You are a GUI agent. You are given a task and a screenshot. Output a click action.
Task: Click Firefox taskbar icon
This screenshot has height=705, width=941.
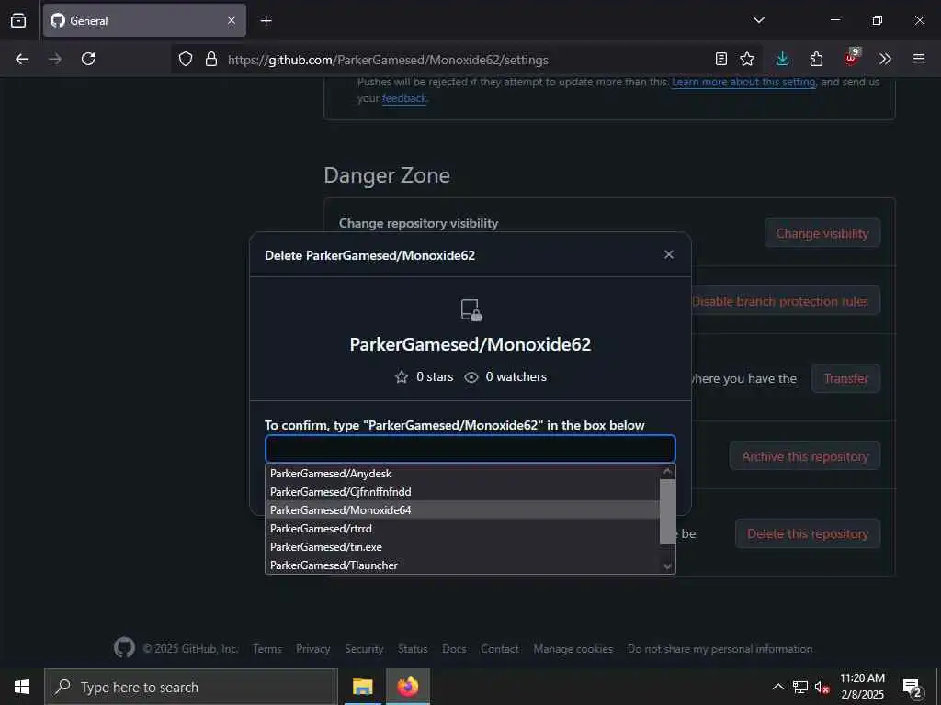[x=407, y=687]
